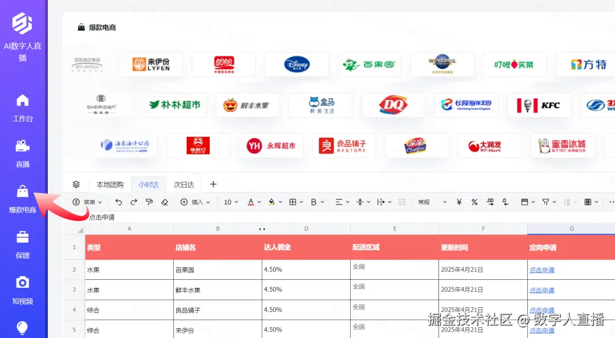Add a new sheet with plus icon
Screen dimensions: 615x338
[213, 184]
